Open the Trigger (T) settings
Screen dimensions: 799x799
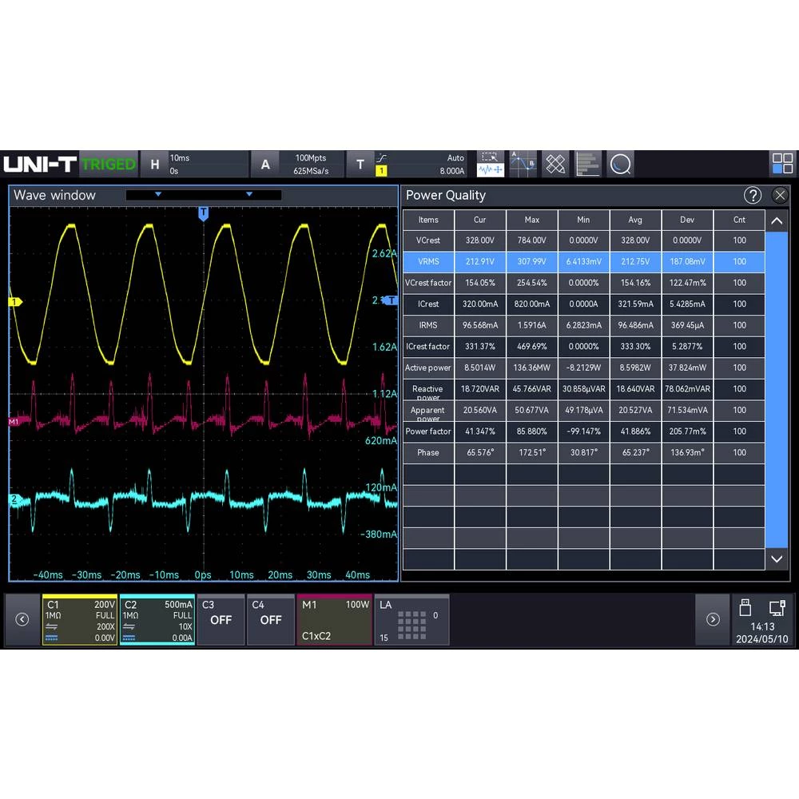click(407, 164)
